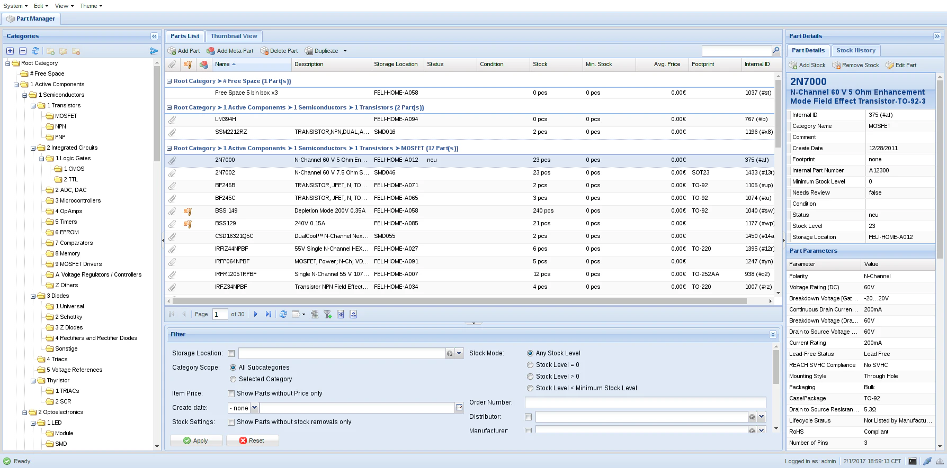This screenshot has height=468, width=947.
Task: Switch to the Thumbnail View tab
Action: pos(234,36)
